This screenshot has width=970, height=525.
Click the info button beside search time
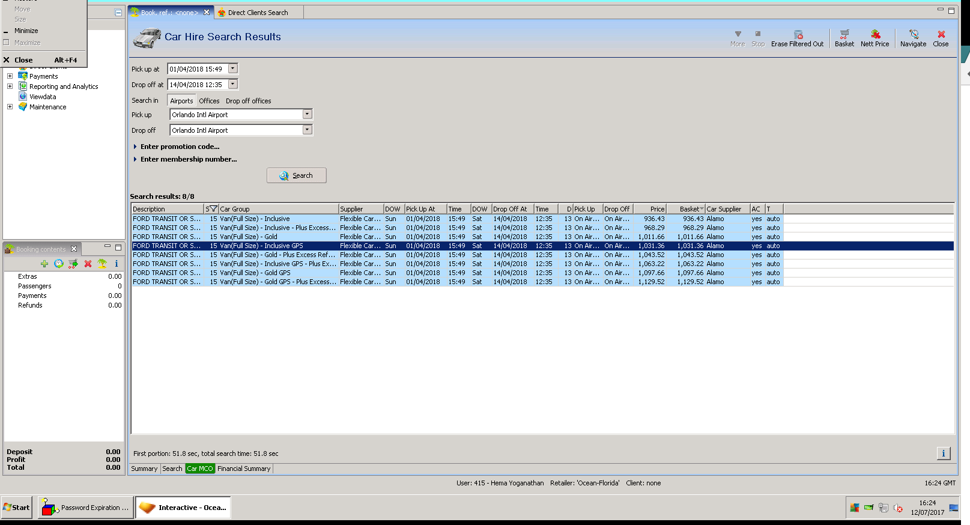coord(943,454)
